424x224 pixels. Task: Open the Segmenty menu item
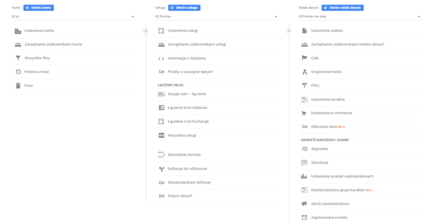tap(319, 149)
